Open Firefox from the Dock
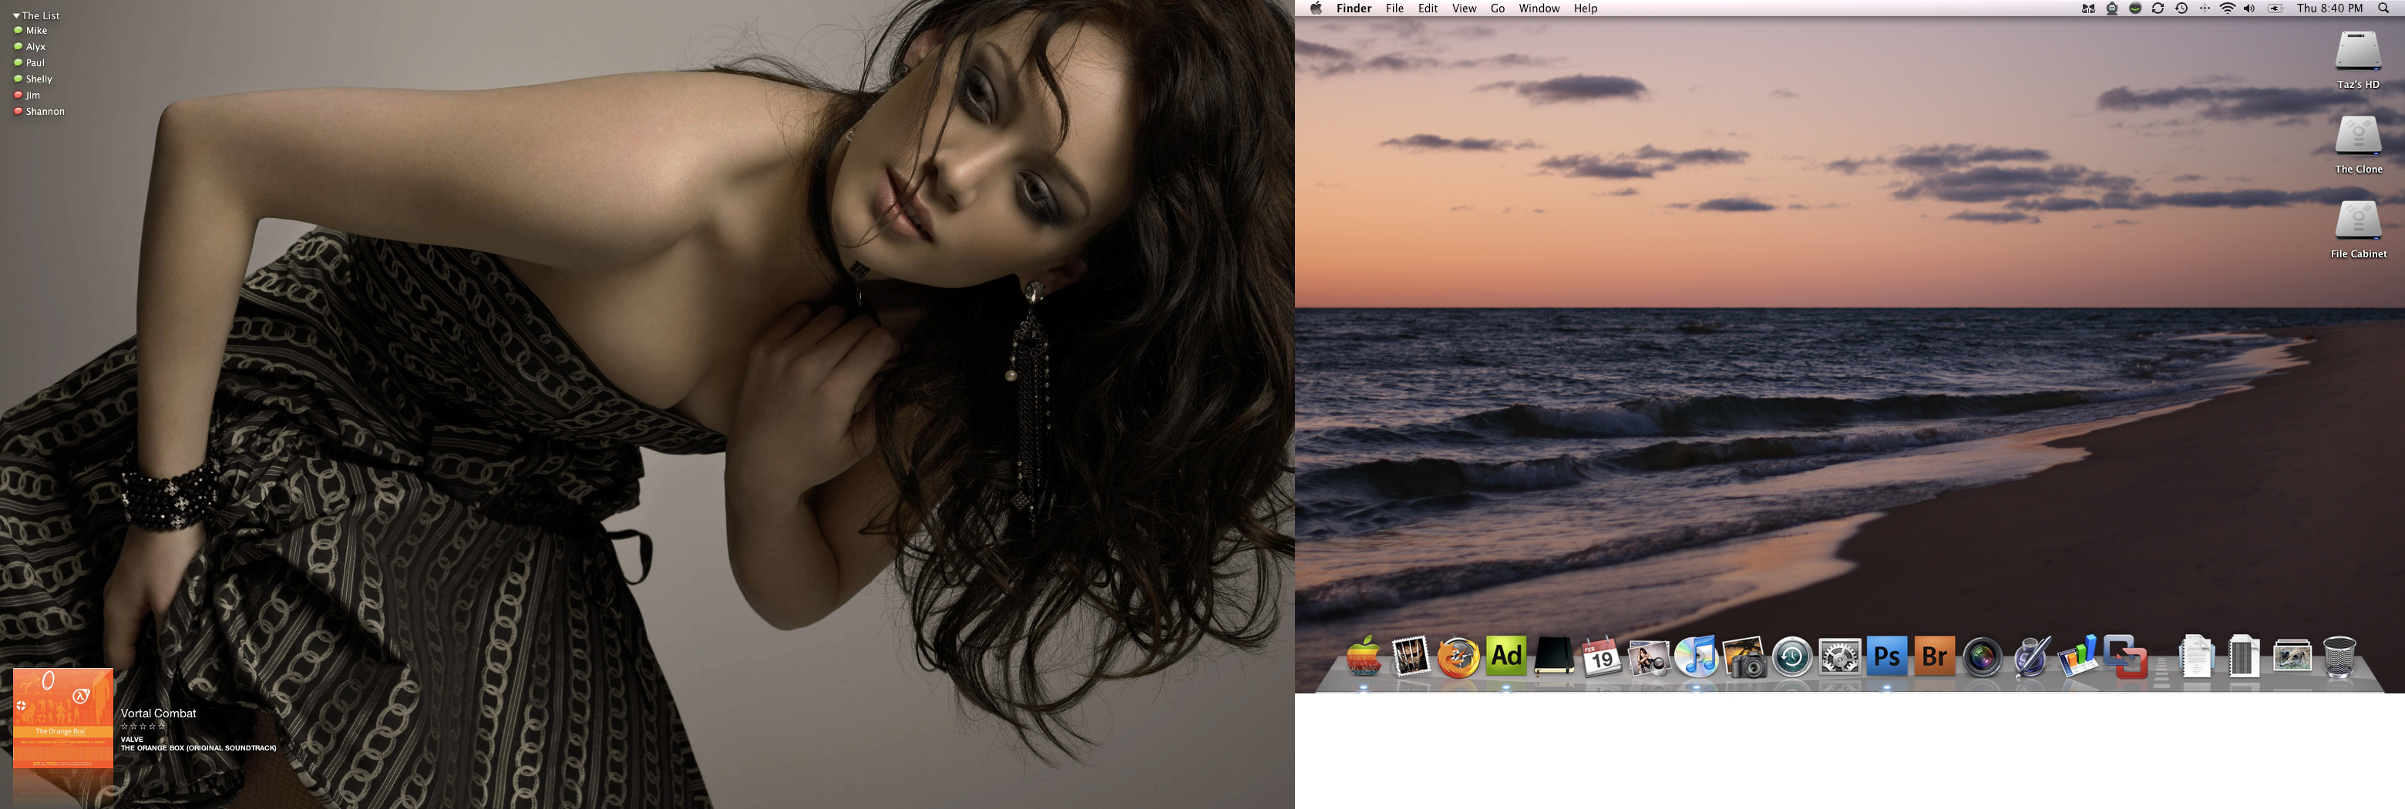The width and height of the screenshot is (2405, 809). 1458,657
